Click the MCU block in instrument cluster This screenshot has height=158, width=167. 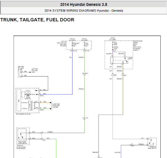pos(19,100)
